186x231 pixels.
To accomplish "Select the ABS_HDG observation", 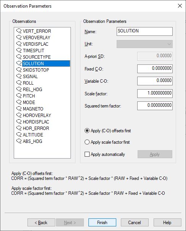I will (32, 141).
